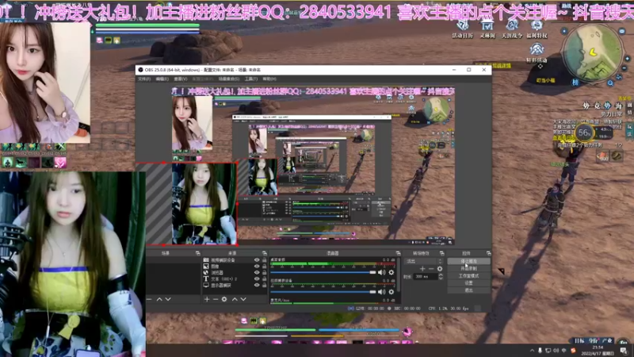Screen dimensions: 634x357
Task: Pop out the 控件 controls dock
Action: point(488,253)
